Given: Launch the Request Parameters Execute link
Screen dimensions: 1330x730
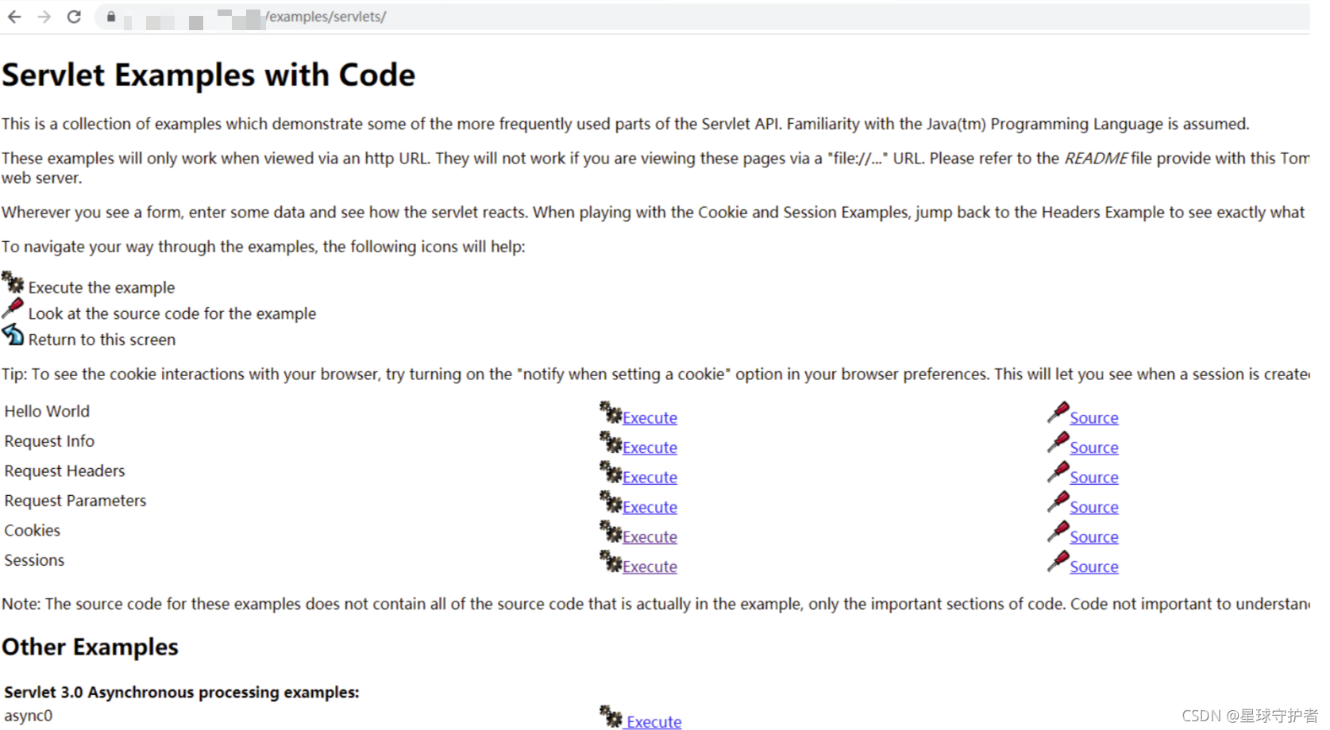Looking at the screenshot, I should [650, 508].
